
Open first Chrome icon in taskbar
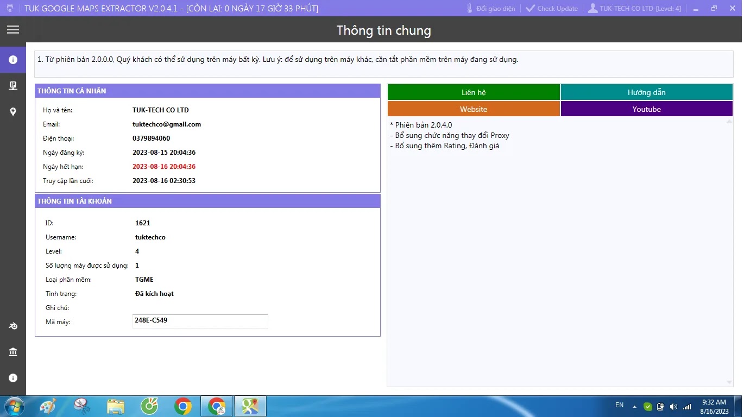183,406
